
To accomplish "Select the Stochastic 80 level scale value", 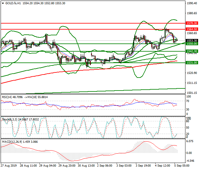I will pos(188,121).
